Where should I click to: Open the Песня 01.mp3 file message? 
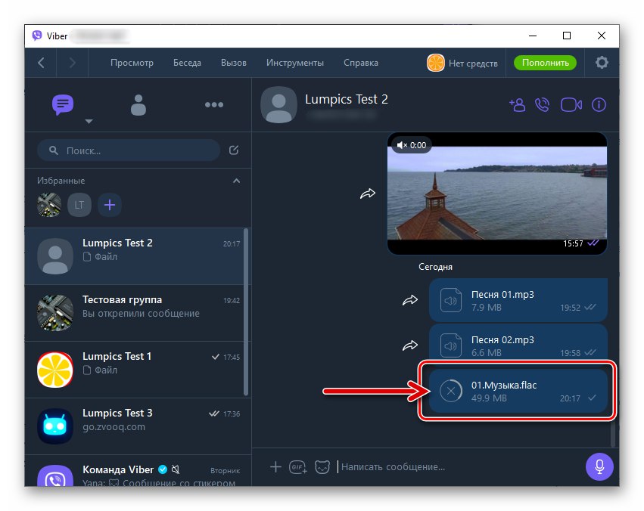click(518, 300)
